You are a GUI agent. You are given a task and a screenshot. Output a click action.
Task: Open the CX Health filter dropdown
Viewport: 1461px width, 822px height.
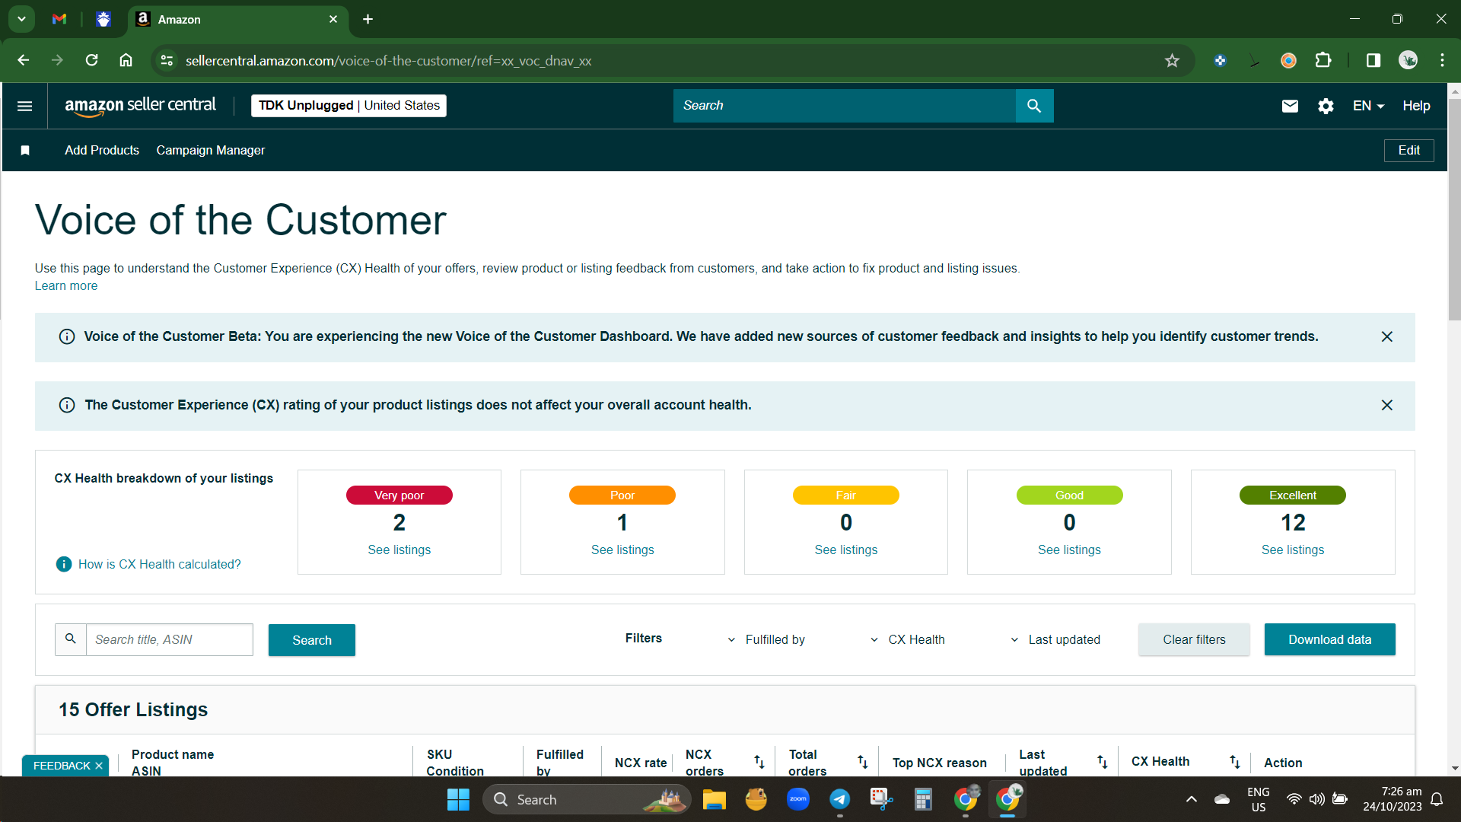907,639
